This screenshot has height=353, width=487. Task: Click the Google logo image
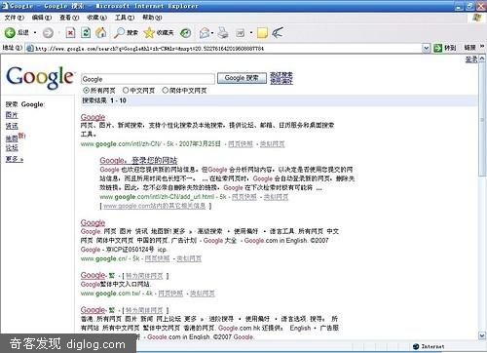click(40, 77)
